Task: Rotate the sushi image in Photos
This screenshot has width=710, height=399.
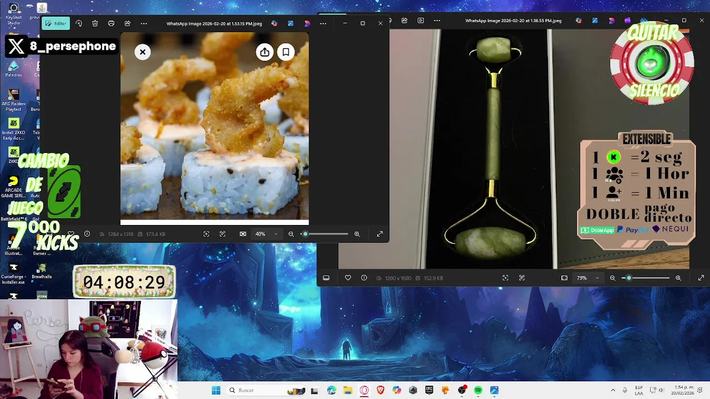Action: tap(79, 23)
